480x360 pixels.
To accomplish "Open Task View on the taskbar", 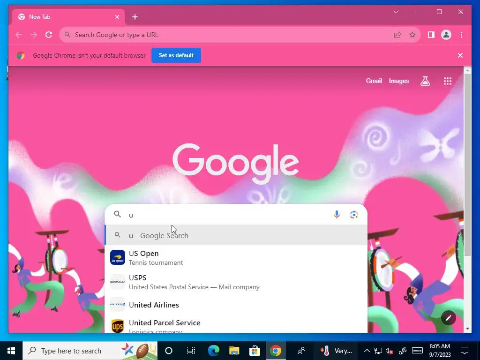I will pyautogui.click(x=191, y=351).
